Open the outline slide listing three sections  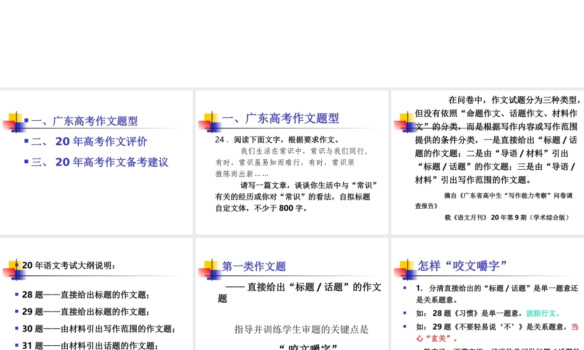[x=96, y=162]
